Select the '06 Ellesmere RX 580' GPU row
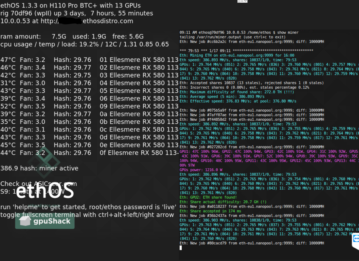The height and width of the screenshot is (261, 359). [x=89, y=99]
